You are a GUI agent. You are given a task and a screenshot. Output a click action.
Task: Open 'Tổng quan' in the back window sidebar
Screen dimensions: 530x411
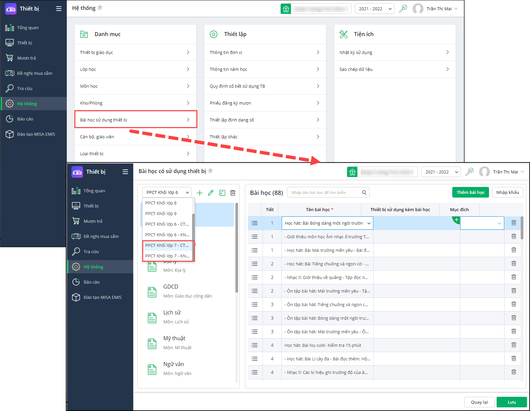[33, 27]
